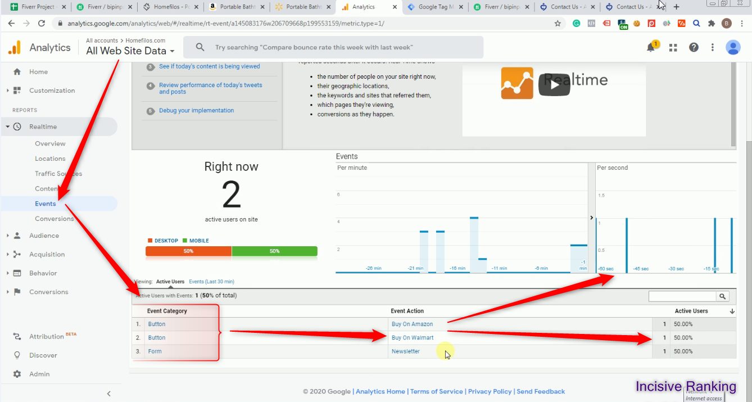Open Admin via the gear icon

[17, 374]
